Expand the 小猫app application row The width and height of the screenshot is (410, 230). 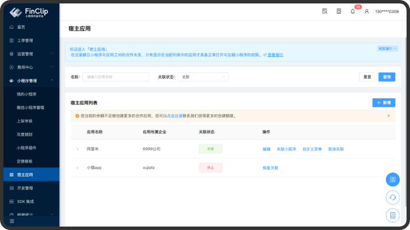click(78, 168)
